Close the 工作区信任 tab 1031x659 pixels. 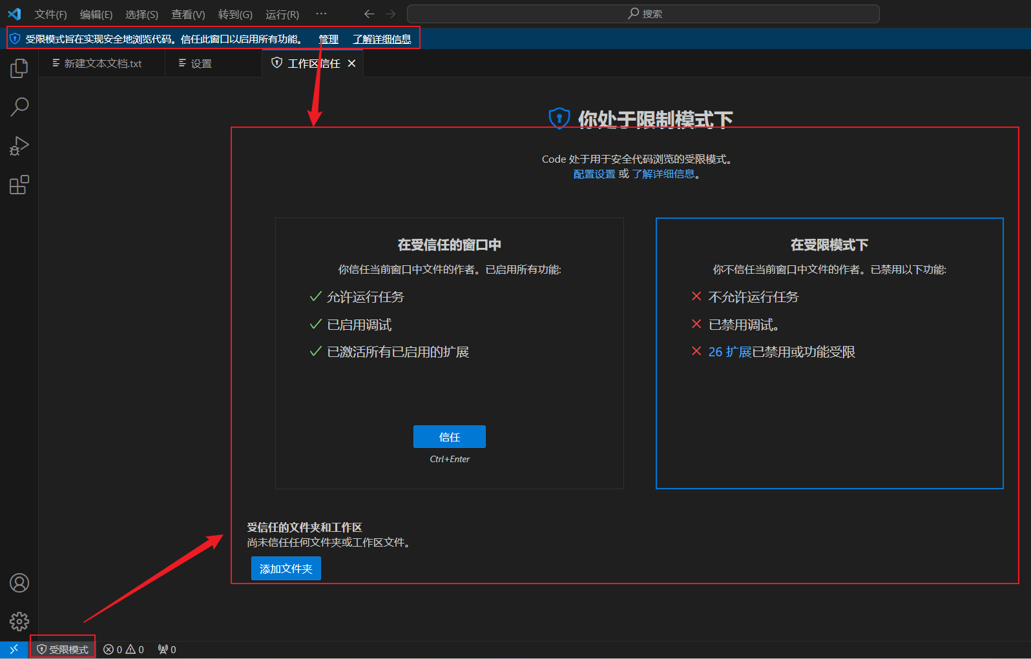[x=351, y=63]
